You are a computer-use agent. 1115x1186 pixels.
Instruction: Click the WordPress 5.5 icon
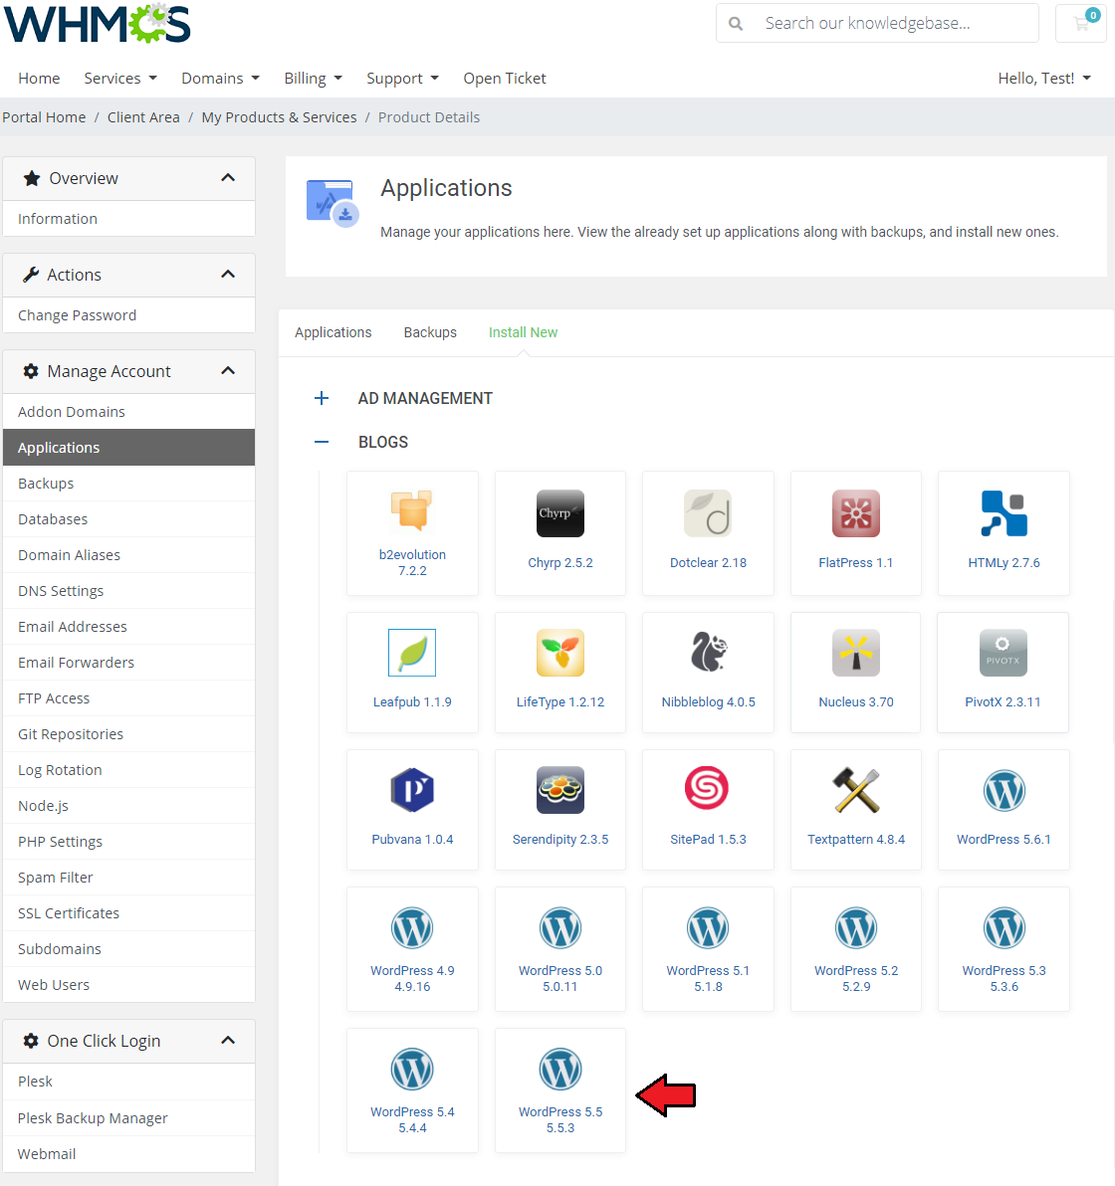coord(560,1070)
